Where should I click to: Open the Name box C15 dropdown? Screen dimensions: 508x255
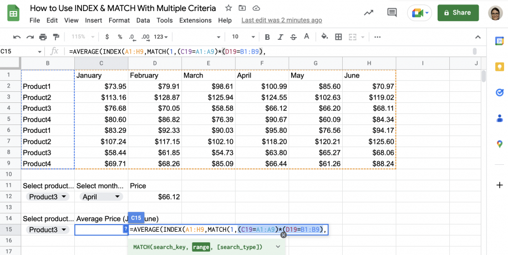coord(39,51)
